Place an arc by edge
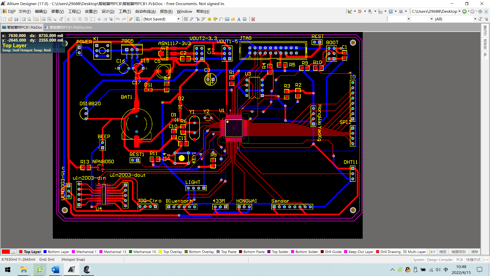 tap(221, 19)
